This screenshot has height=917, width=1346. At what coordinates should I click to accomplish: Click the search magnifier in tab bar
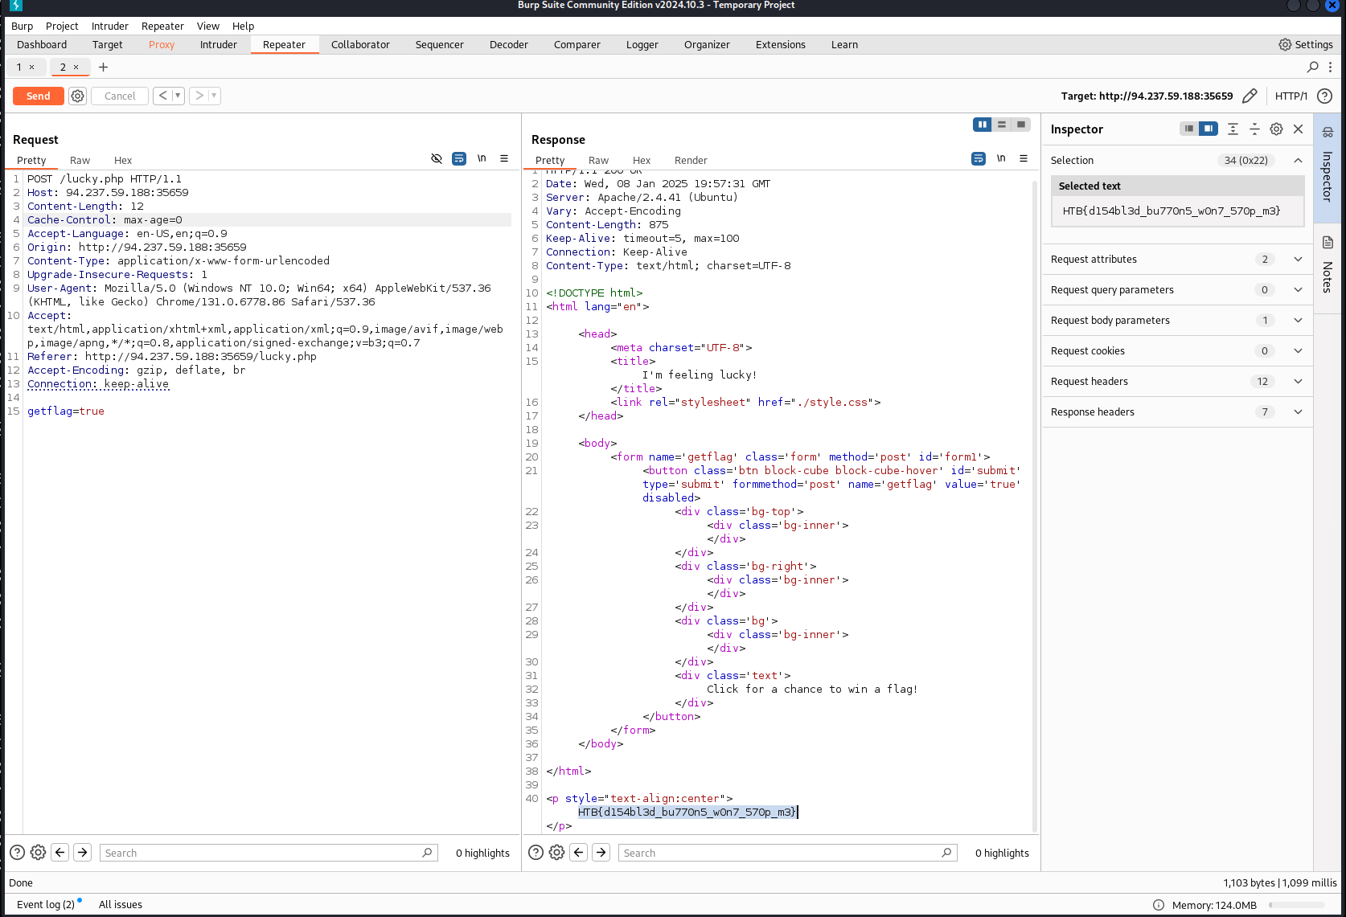click(x=1312, y=67)
